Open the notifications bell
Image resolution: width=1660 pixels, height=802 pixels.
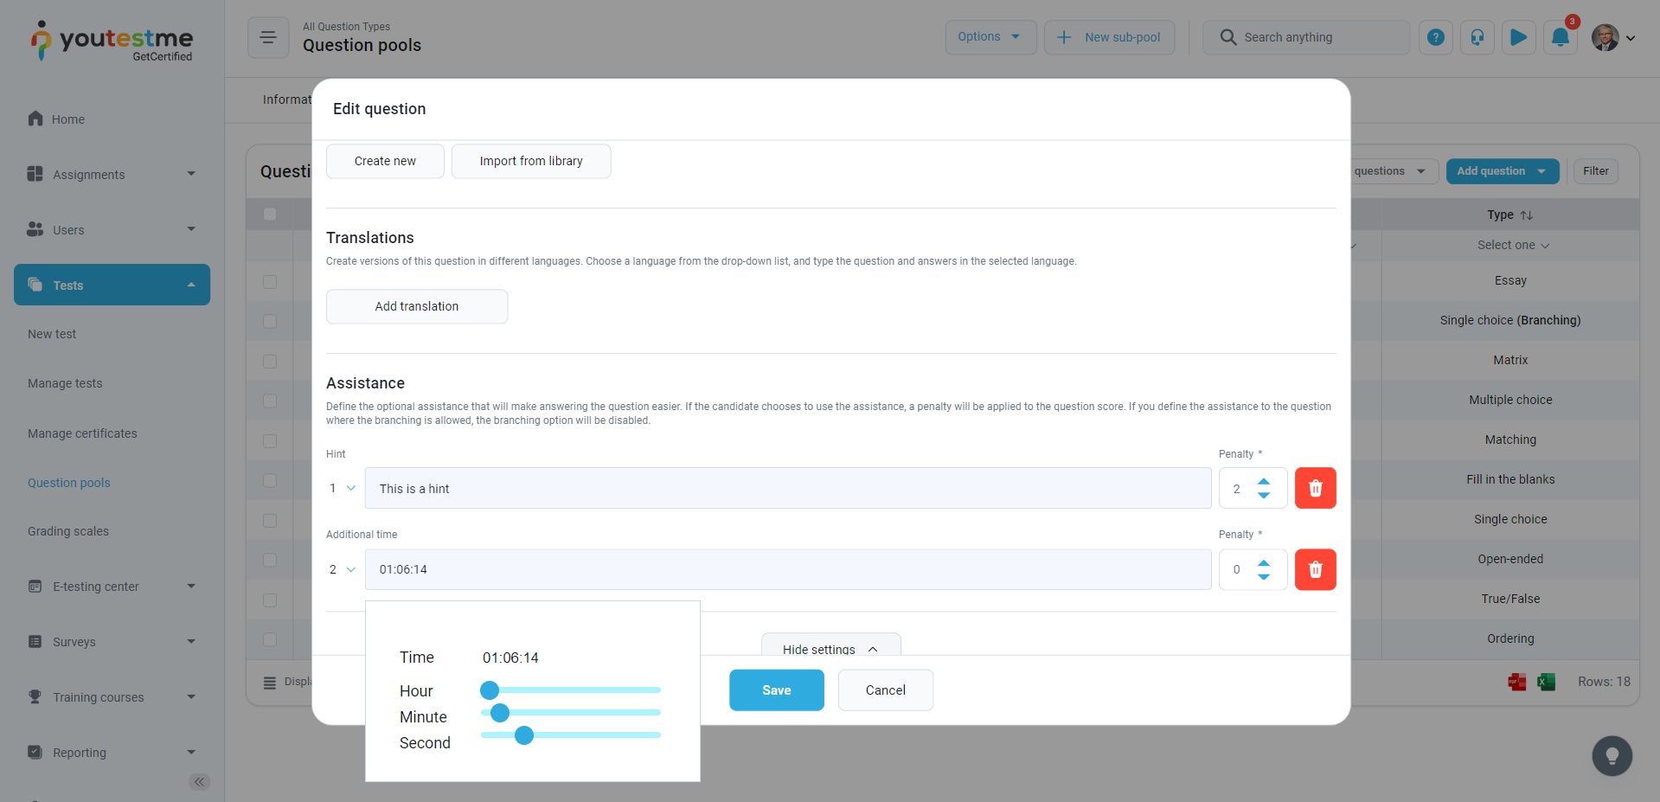pos(1560,37)
